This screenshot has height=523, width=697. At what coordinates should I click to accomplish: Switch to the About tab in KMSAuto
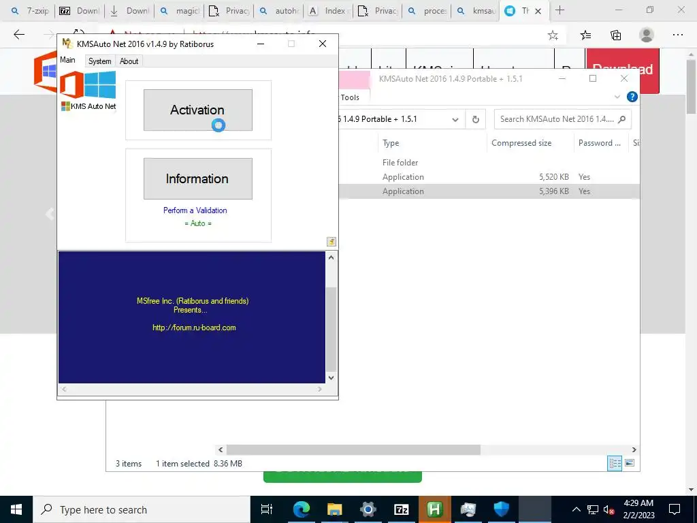coord(129,61)
